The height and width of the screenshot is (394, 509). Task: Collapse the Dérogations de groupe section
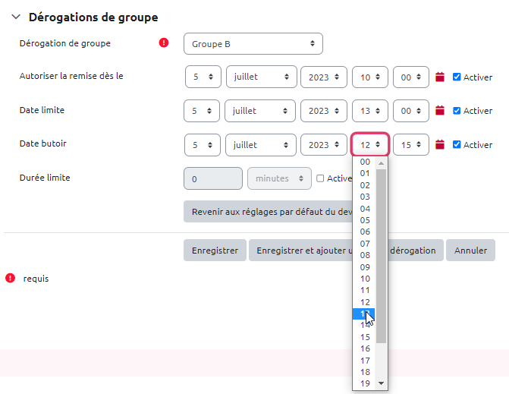[16, 17]
